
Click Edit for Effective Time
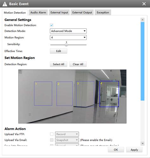click(59, 51)
